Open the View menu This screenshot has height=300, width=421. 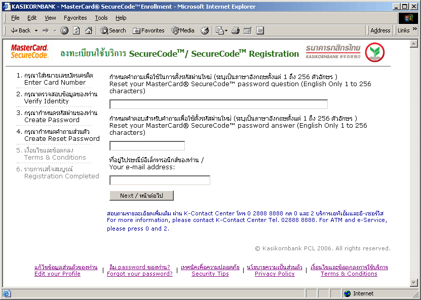(x=50, y=18)
